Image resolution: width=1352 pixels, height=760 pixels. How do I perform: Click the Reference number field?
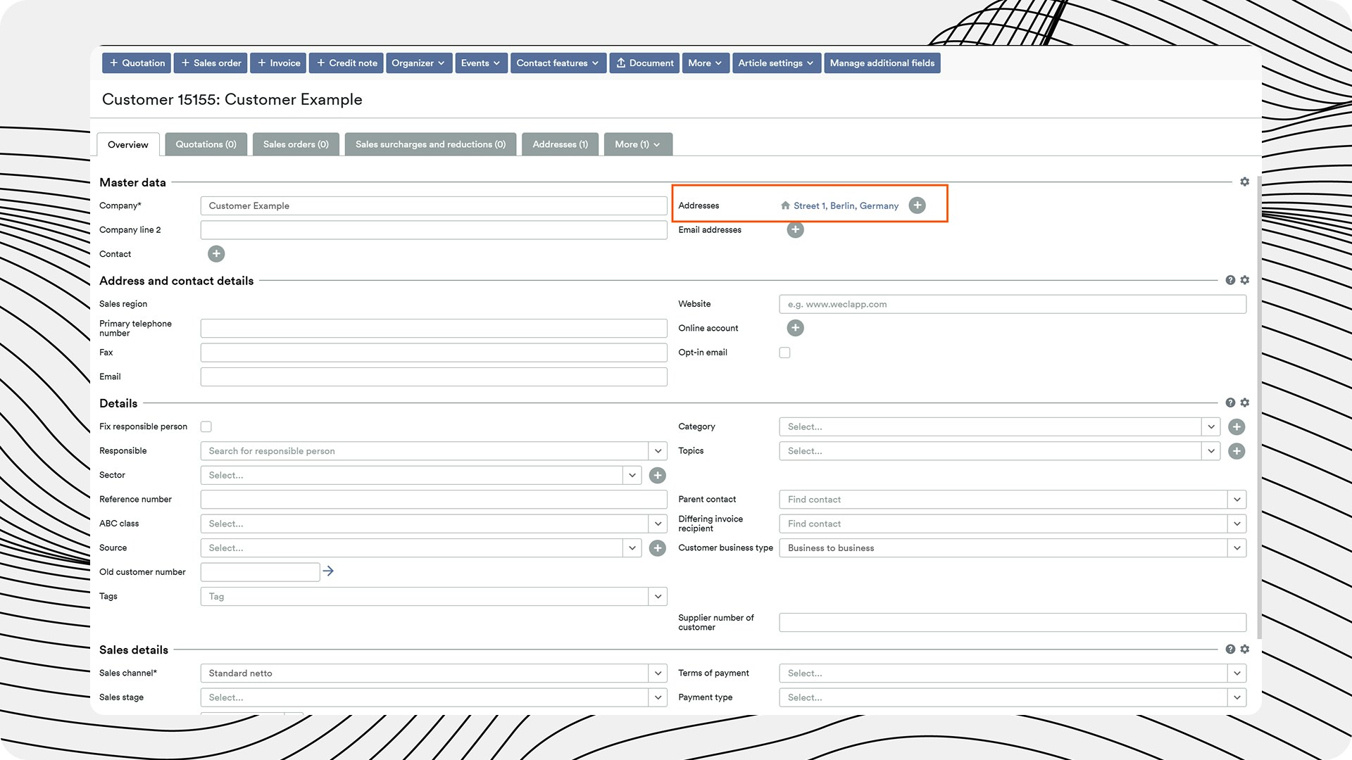(434, 500)
